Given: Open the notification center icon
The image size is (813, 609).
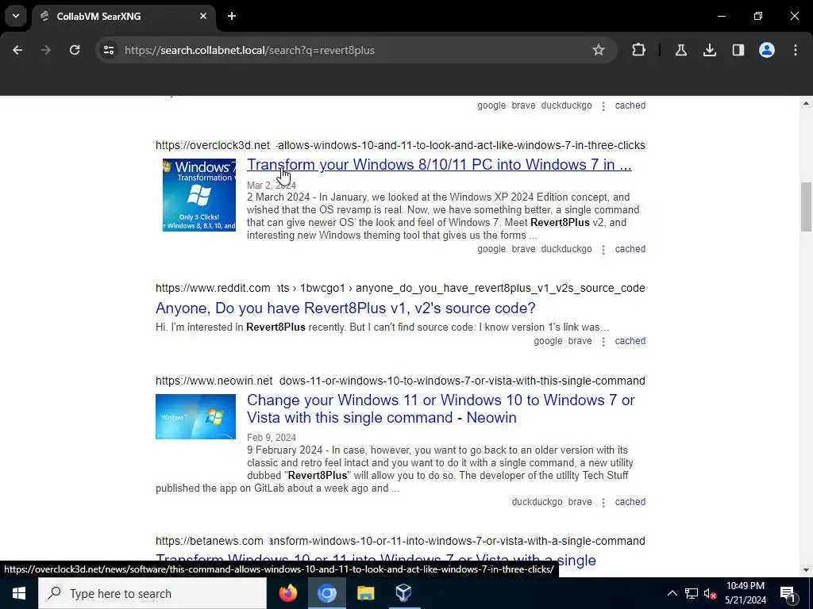Looking at the screenshot, I should pos(788,593).
